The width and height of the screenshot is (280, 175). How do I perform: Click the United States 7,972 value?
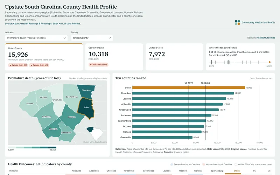(157, 54)
